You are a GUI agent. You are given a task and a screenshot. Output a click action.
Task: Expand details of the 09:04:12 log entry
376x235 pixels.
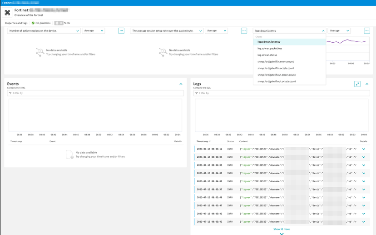(x=364, y=149)
